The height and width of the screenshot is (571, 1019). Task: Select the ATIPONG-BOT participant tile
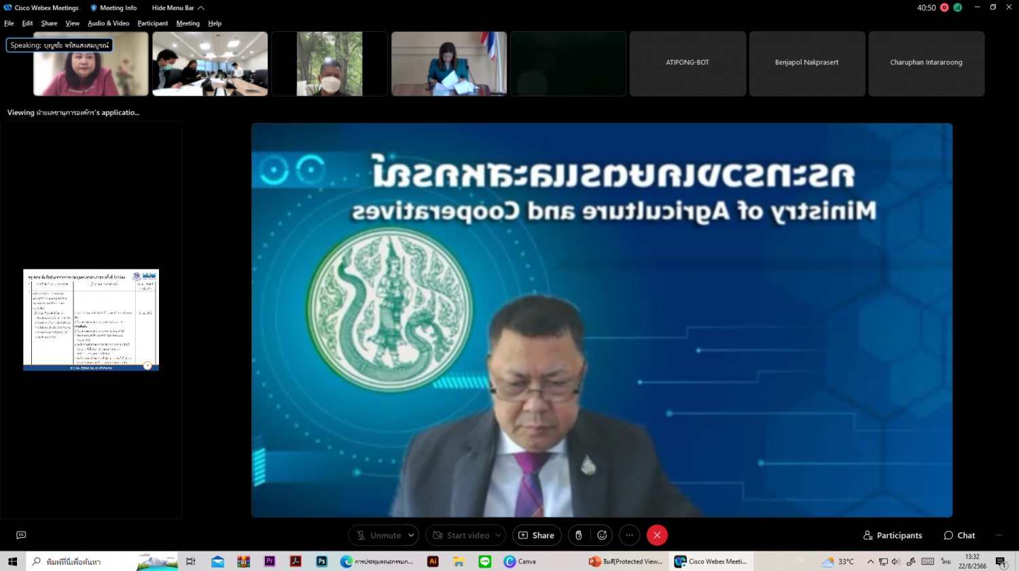point(687,64)
